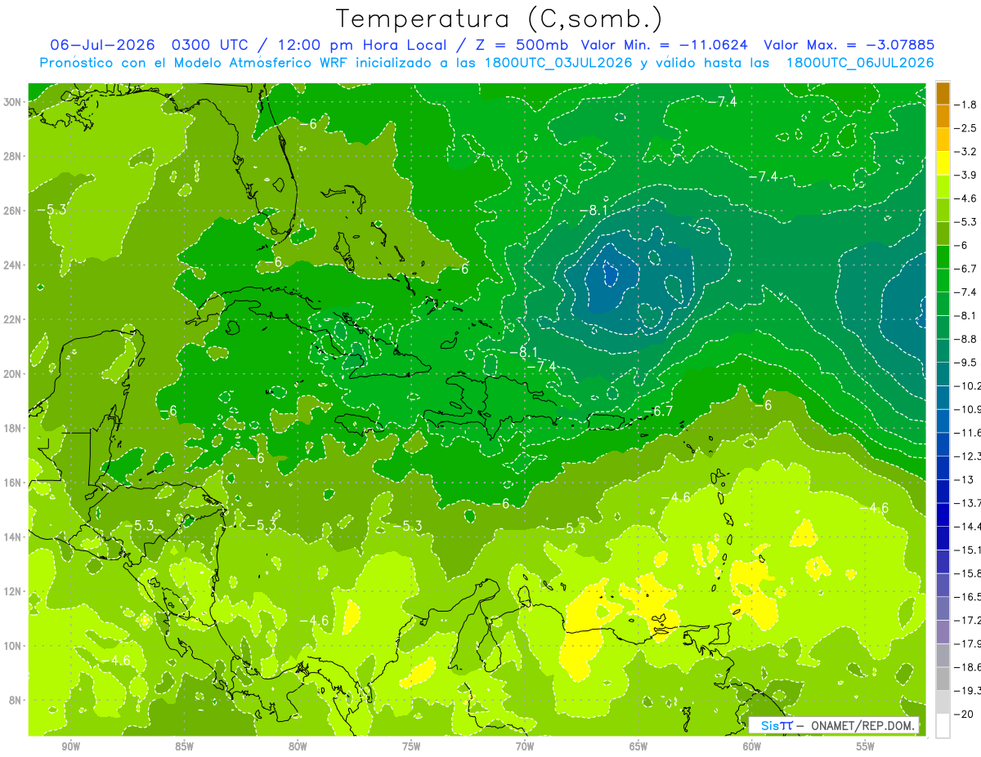Screen dimensions: 981x757
Task: Click the "-1.8" colorbar legend value
Action: 965,105
